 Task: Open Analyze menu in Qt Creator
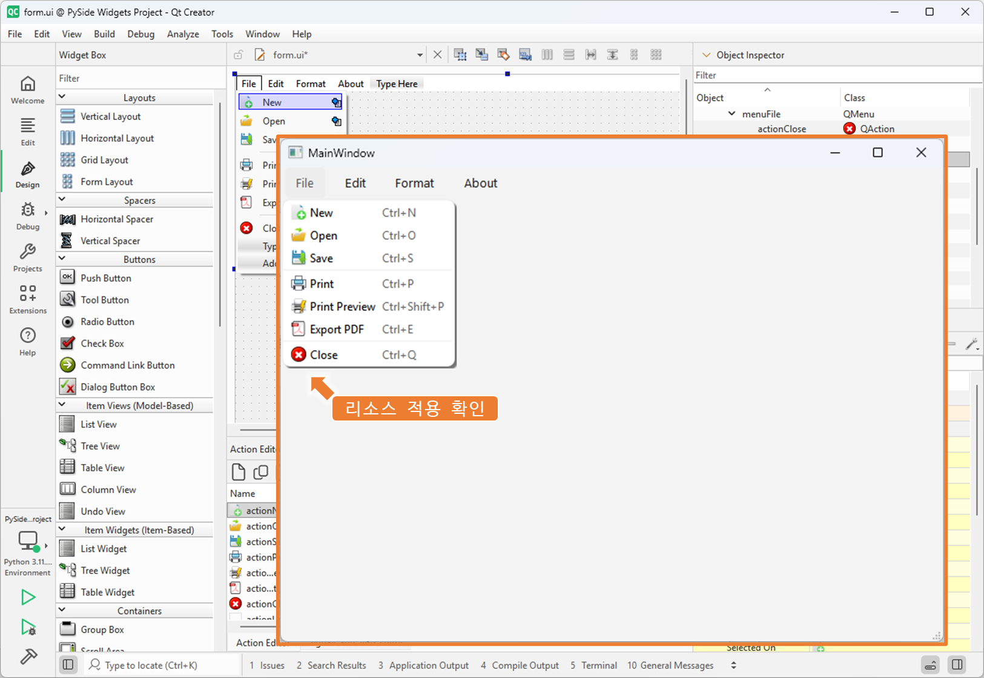(x=183, y=34)
